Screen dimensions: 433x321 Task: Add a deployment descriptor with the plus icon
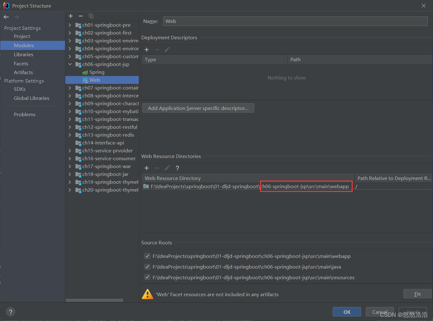tap(147, 50)
